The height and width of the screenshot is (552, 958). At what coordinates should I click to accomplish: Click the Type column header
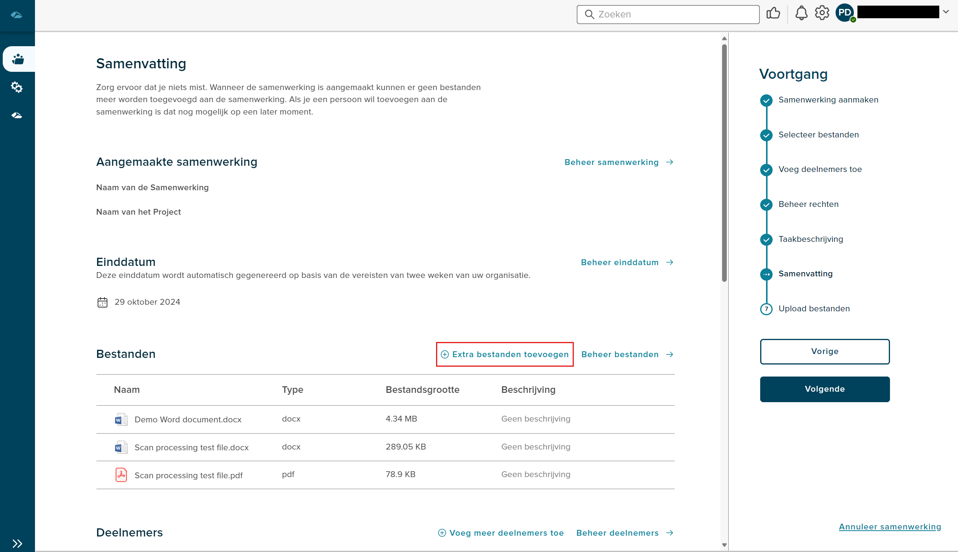click(x=293, y=390)
